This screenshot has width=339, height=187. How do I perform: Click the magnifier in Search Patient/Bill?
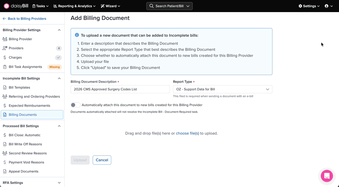(151, 6)
